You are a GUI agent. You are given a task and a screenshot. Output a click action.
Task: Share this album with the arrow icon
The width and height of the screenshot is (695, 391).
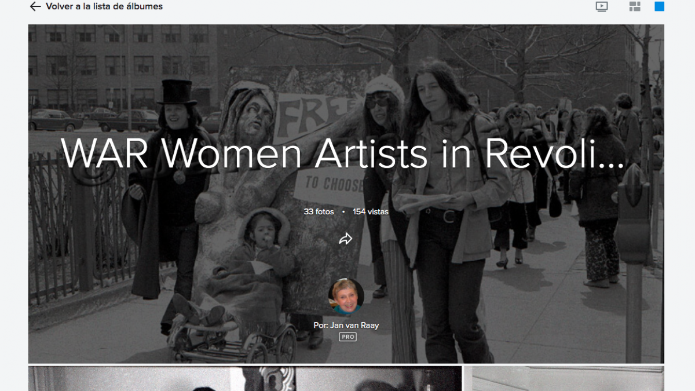pos(346,239)
